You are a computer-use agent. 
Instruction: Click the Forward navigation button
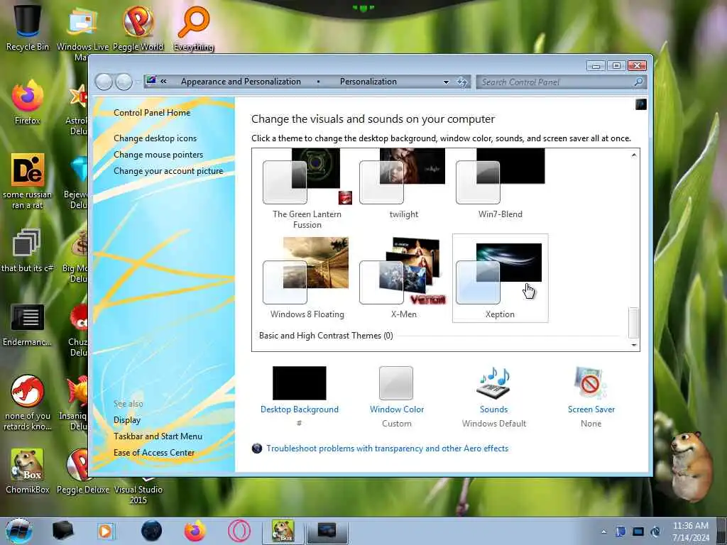pyautogui.click(x=124, y=82)
